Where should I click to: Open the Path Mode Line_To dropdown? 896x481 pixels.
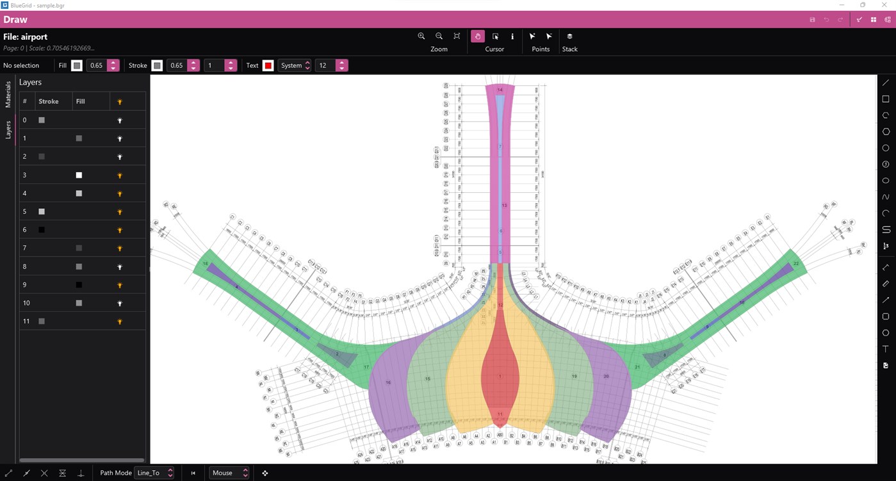[154, 473]
